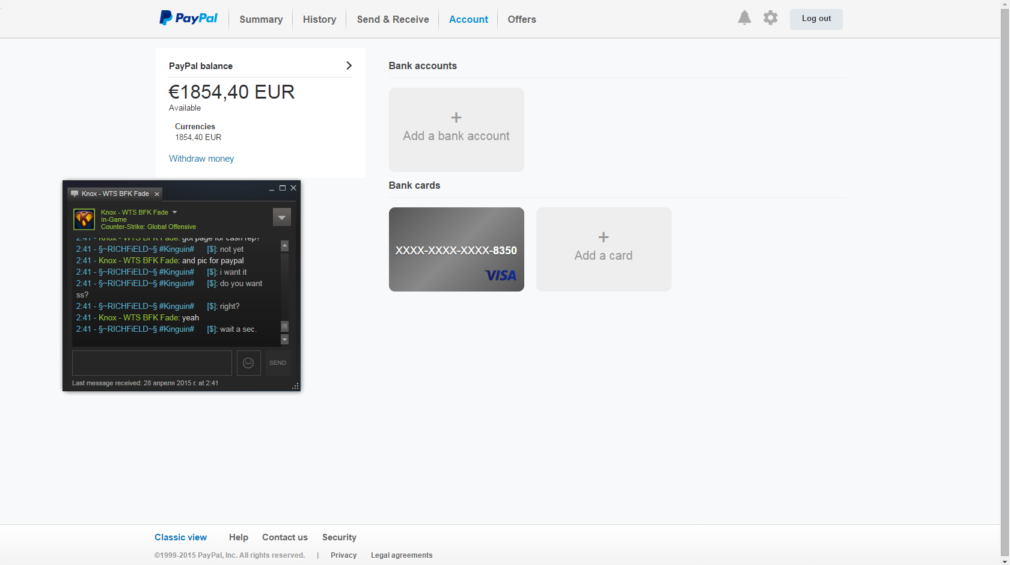
Task: Click the chat scrollbar thumb
Action: tap(285, 326)
